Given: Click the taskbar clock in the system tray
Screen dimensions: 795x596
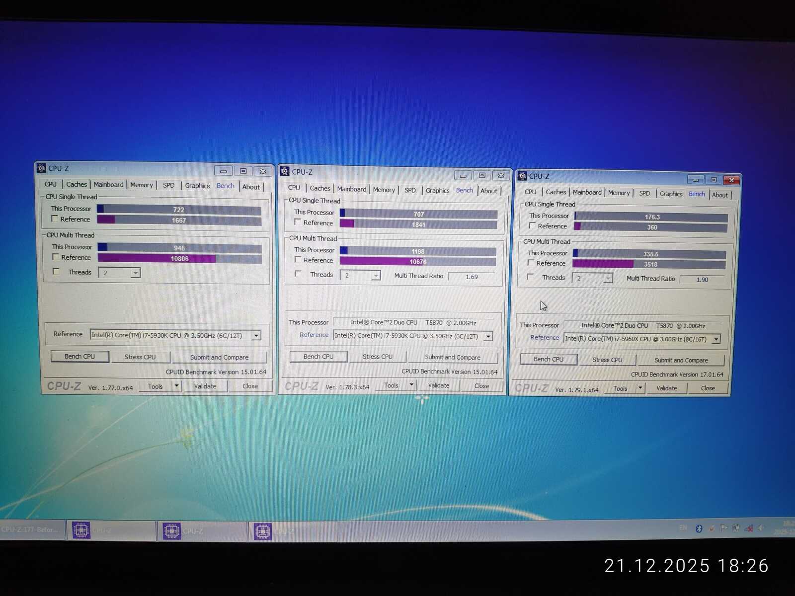Looking at the screenshot, I should tap(785, 527).
